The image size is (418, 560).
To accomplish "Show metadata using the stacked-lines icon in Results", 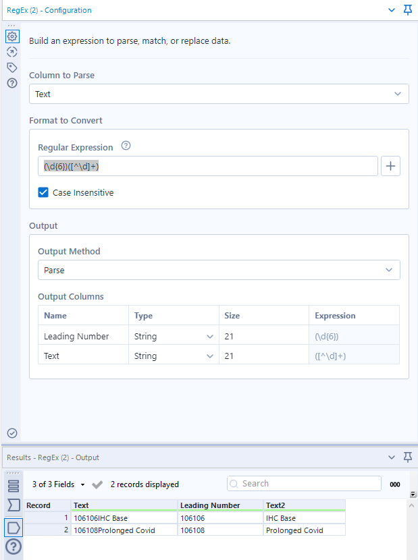I will (x=14, y=484).
